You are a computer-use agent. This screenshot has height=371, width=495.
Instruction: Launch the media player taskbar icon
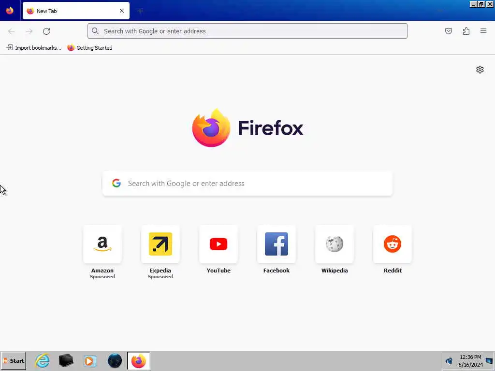(89, 361)
